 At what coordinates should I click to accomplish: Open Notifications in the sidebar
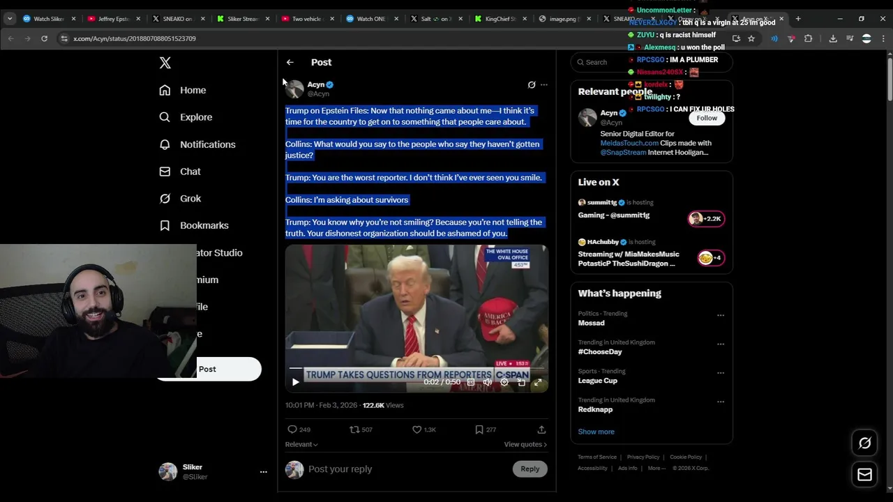(197, 144)
